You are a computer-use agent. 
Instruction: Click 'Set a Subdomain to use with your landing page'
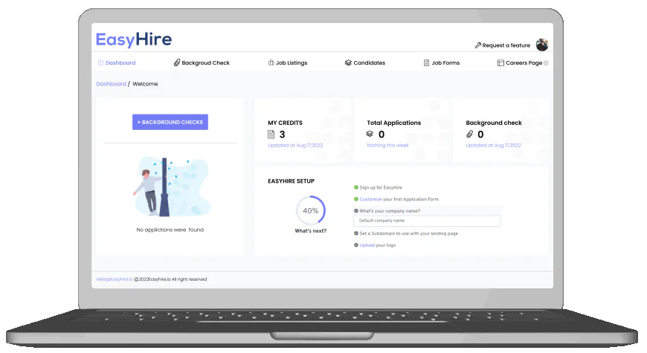(x=408, y=233)
